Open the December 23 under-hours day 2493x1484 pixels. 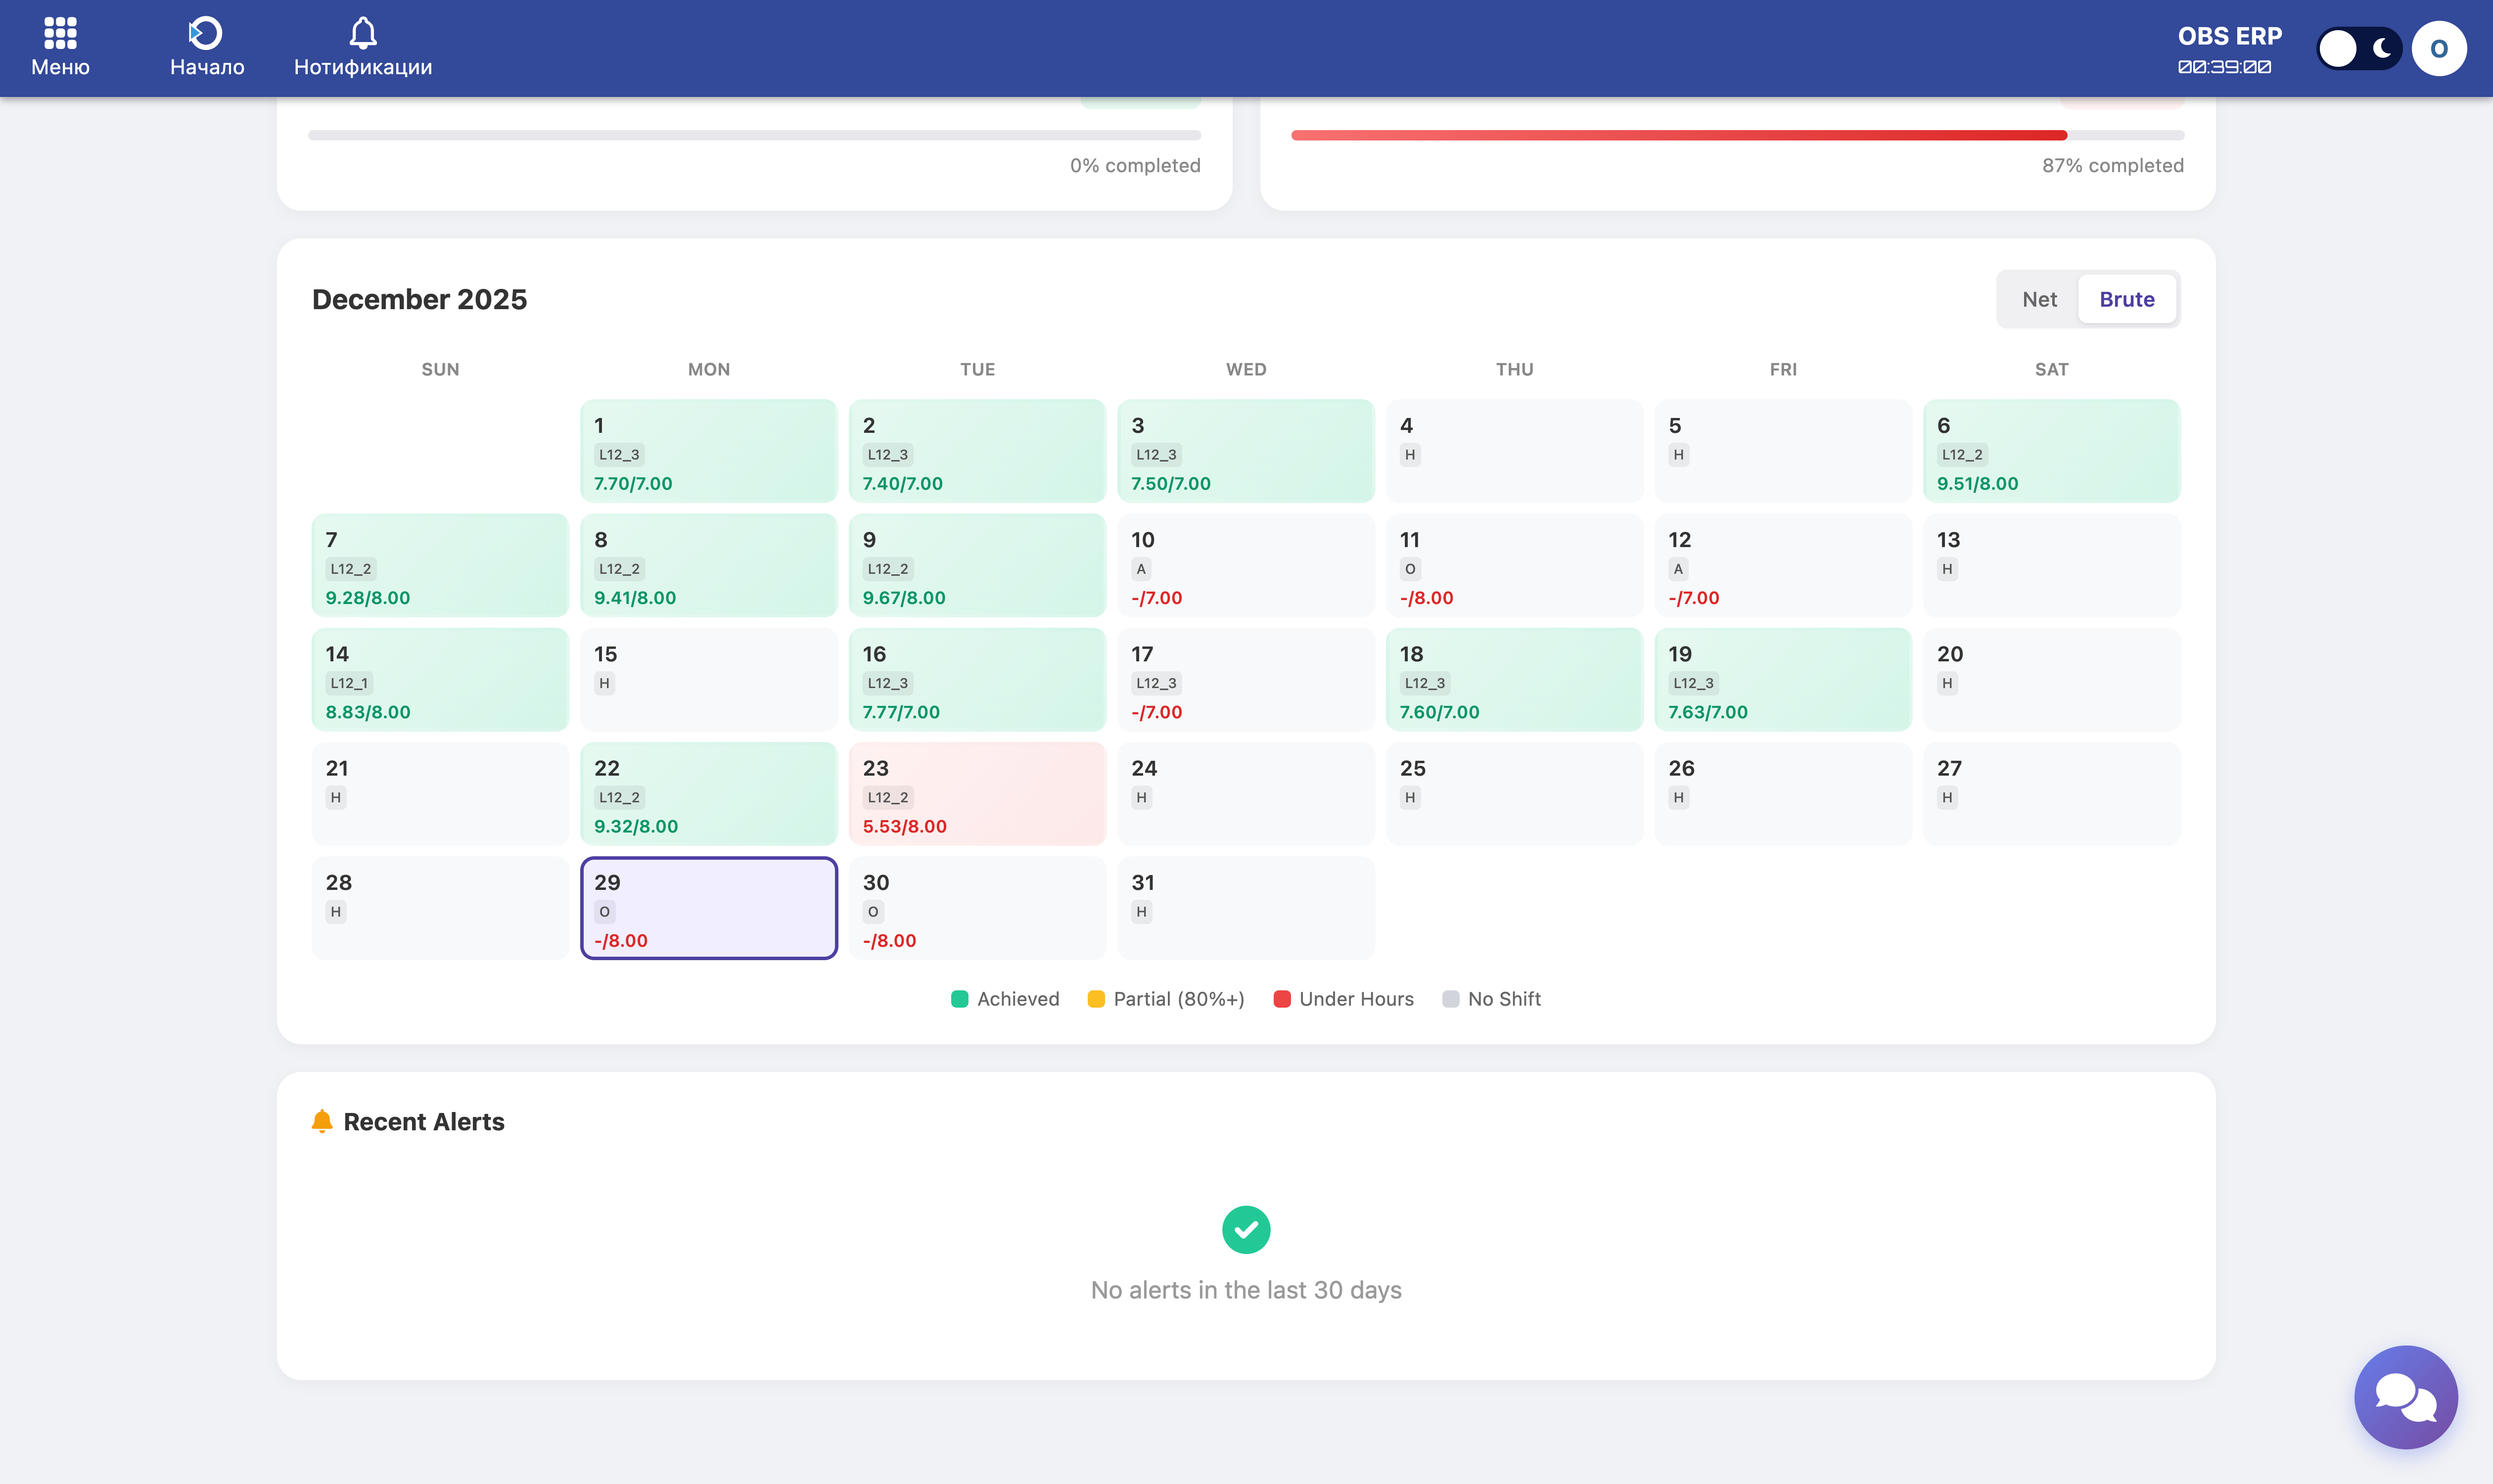coord(977,794)
